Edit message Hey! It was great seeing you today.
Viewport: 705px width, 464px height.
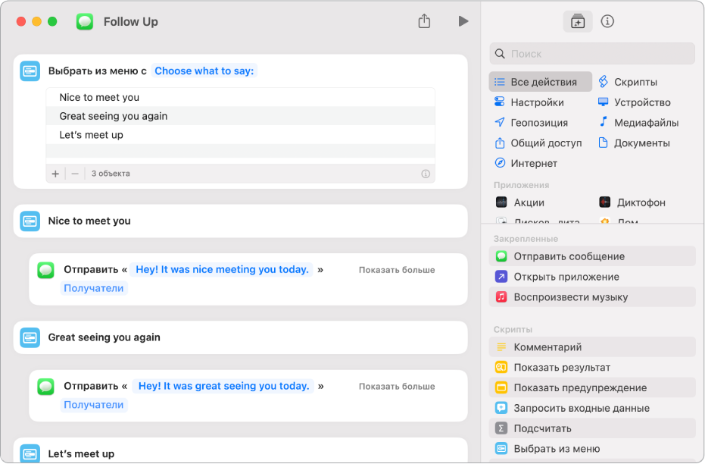[x=223, y=386]
